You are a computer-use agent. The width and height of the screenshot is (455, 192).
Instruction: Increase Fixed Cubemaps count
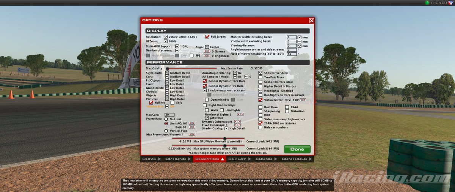click(239, 125)
